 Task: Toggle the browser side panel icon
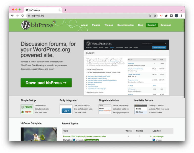(x=171, y=16)
